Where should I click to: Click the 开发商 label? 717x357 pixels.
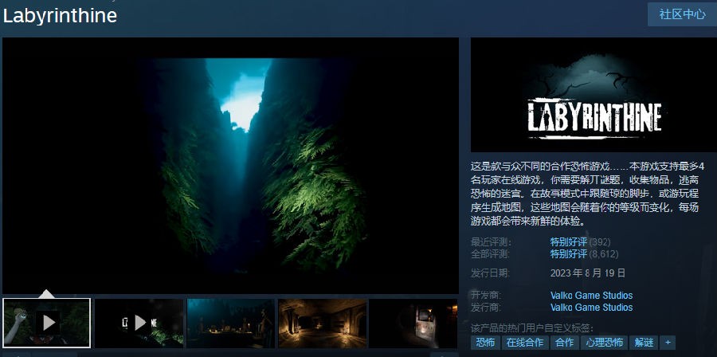pyautogui.click(x=486, y=296)
